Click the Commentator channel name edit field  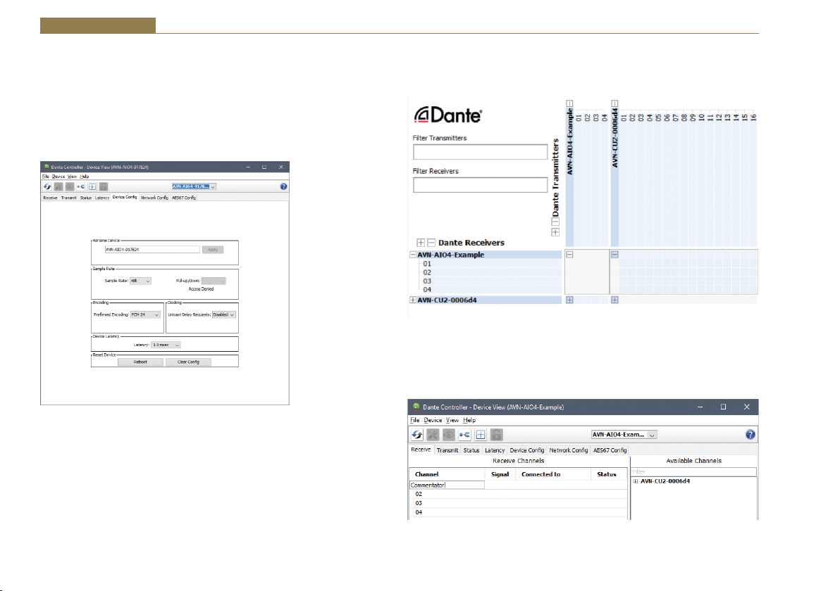point(447,485)
